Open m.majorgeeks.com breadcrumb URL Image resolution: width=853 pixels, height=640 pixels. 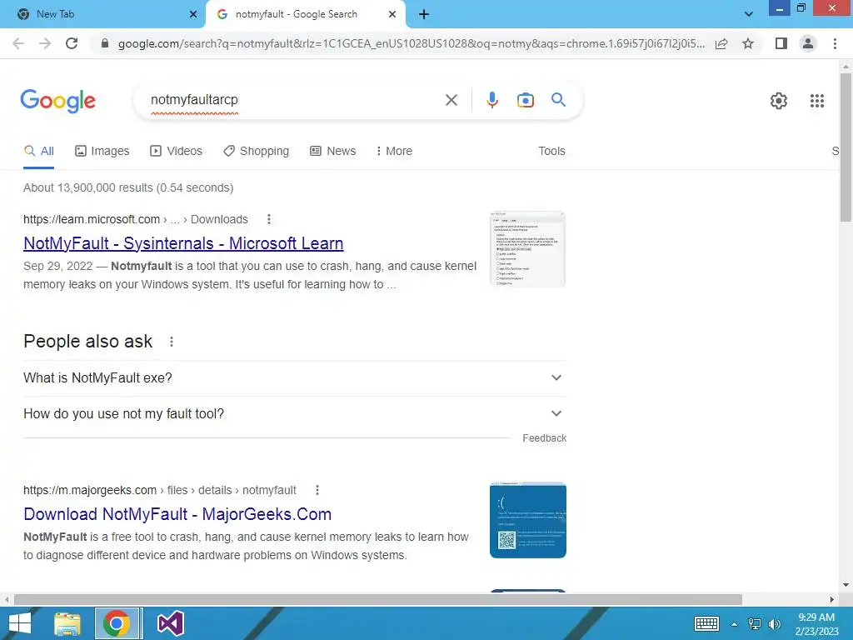point(159,490)
